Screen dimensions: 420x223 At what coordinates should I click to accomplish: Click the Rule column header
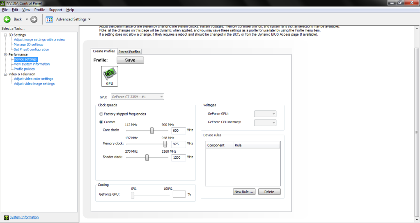click(256, 145)
